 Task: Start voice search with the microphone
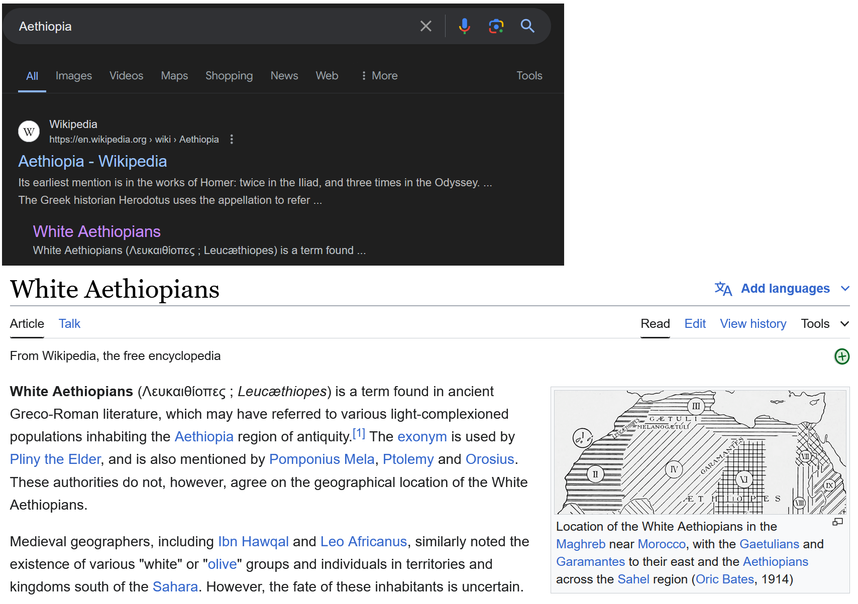465,26
